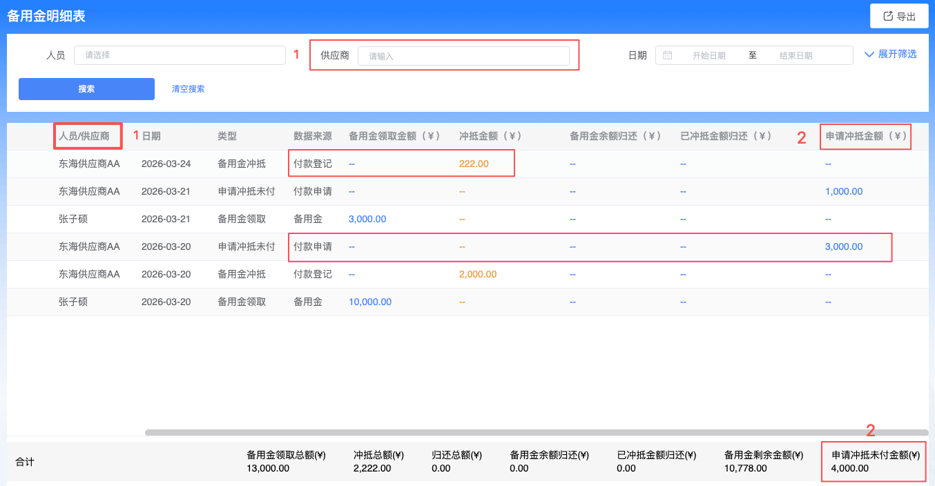The height and width of the screenshot is (486, 935).
Task: Click the 2,000.00 冲抵金额 value
Action: 477,275
